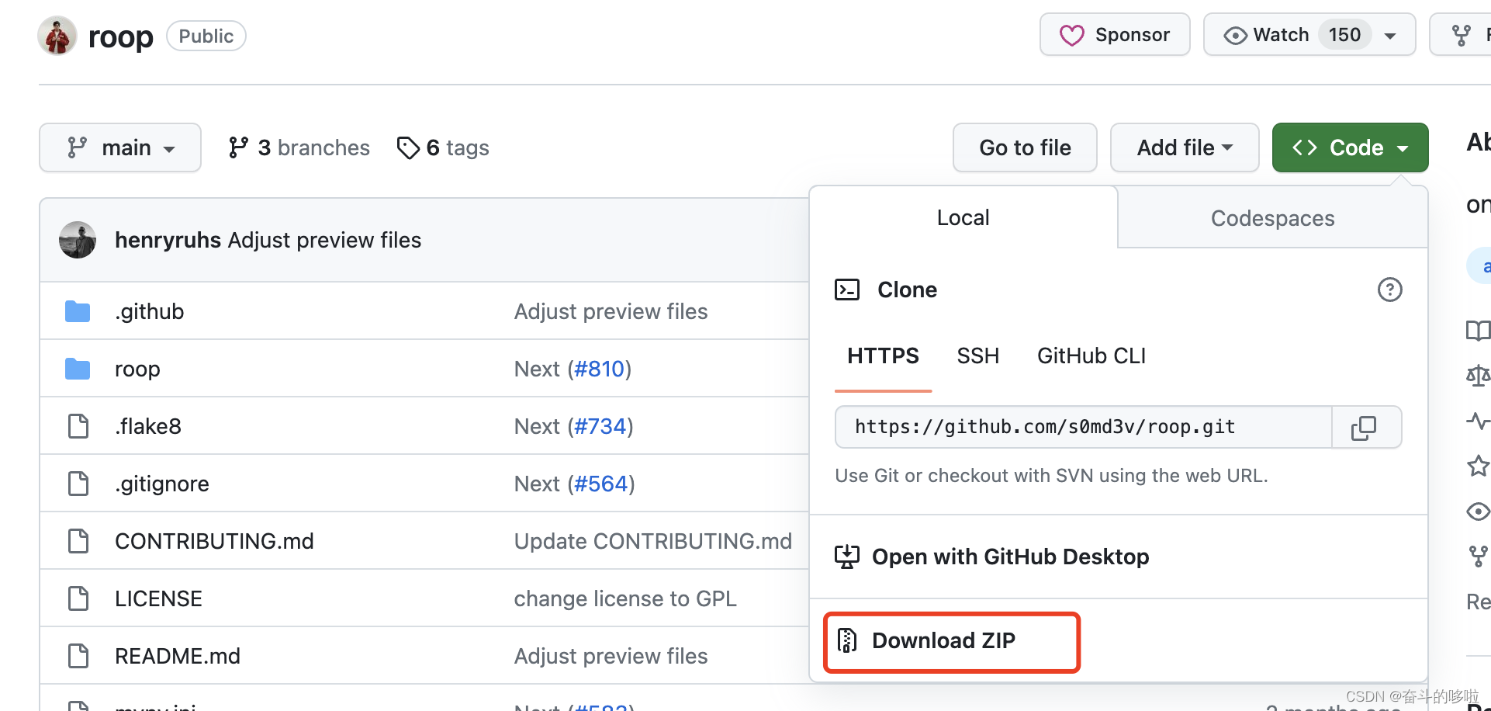Open the Add file dropdown
The image size is (1491, 711).
(1185, 147)
